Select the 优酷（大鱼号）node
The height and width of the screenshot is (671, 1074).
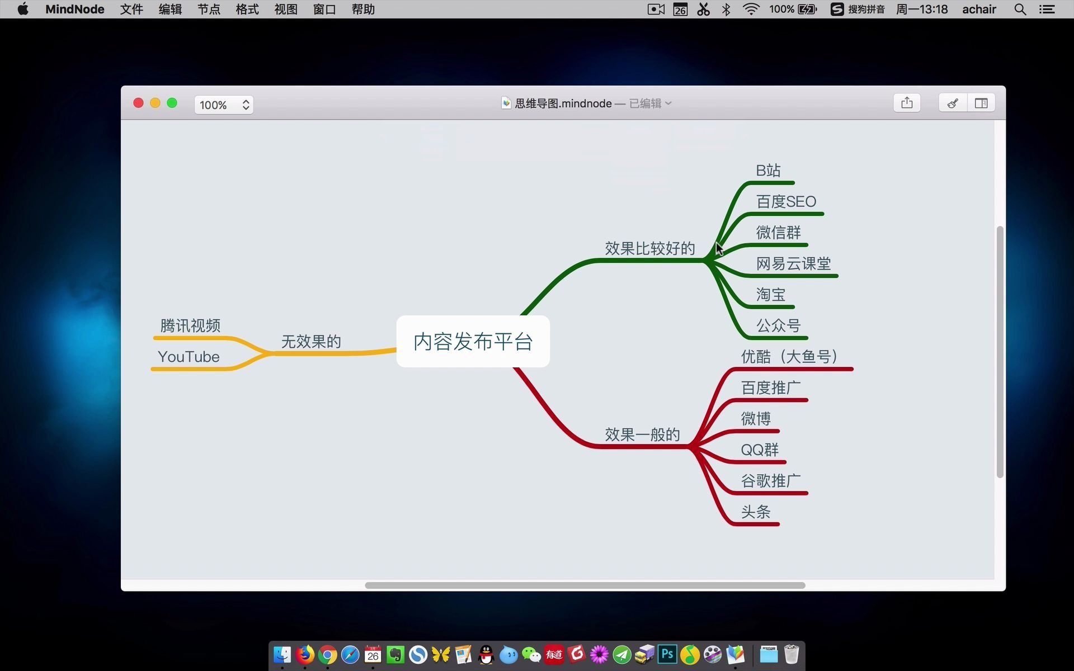[x=789, y=357]
